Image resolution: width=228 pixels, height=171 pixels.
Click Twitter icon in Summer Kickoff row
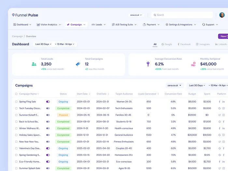pos(220,115)
